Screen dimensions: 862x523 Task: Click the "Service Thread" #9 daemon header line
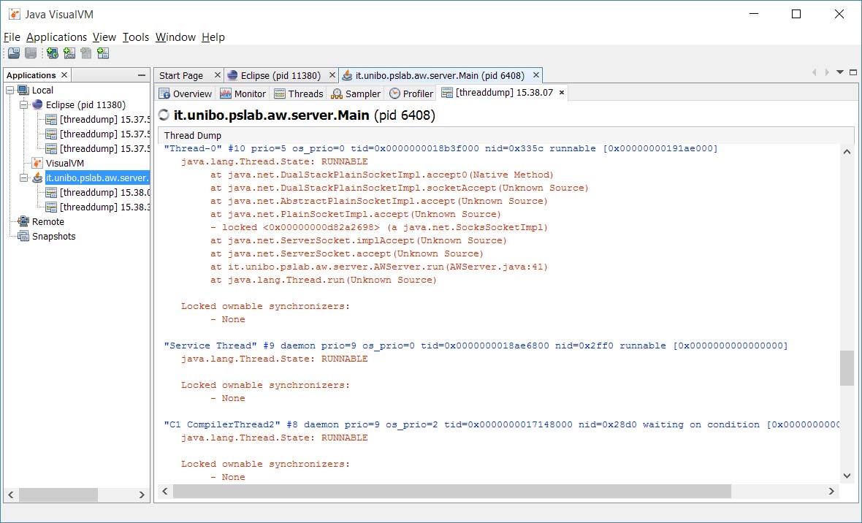pyautogui.click(x=476, y=346)
